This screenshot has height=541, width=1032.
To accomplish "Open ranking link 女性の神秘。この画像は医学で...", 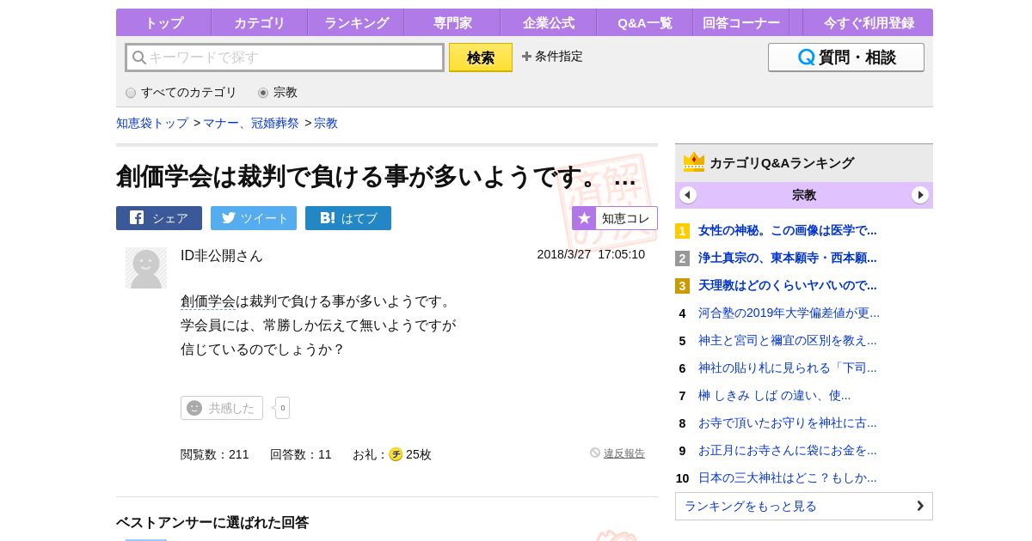I will pyautogui.click(x=788, y=230).
